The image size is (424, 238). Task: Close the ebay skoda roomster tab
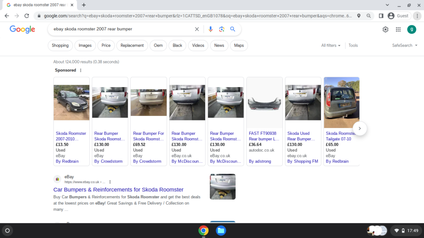(72, 5)
